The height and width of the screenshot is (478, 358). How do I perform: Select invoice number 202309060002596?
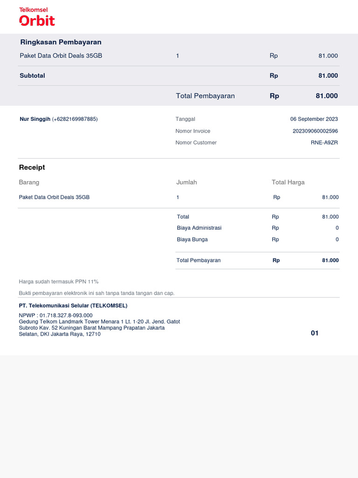coord(315,131)
